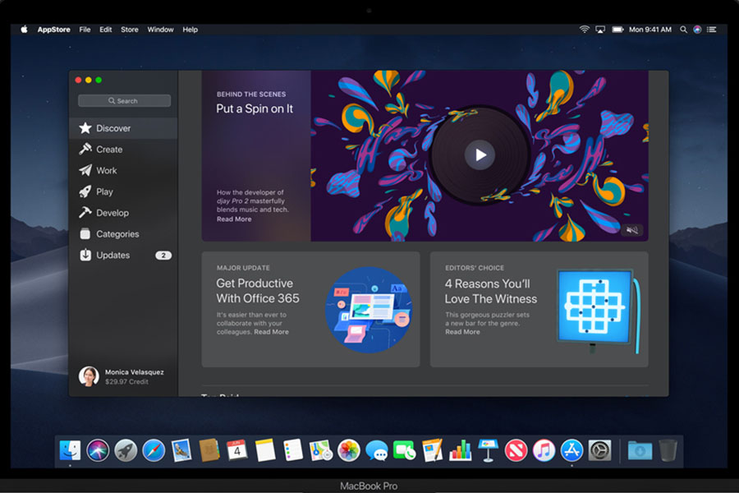
Task: Open the Store menu
Action: 130,30
